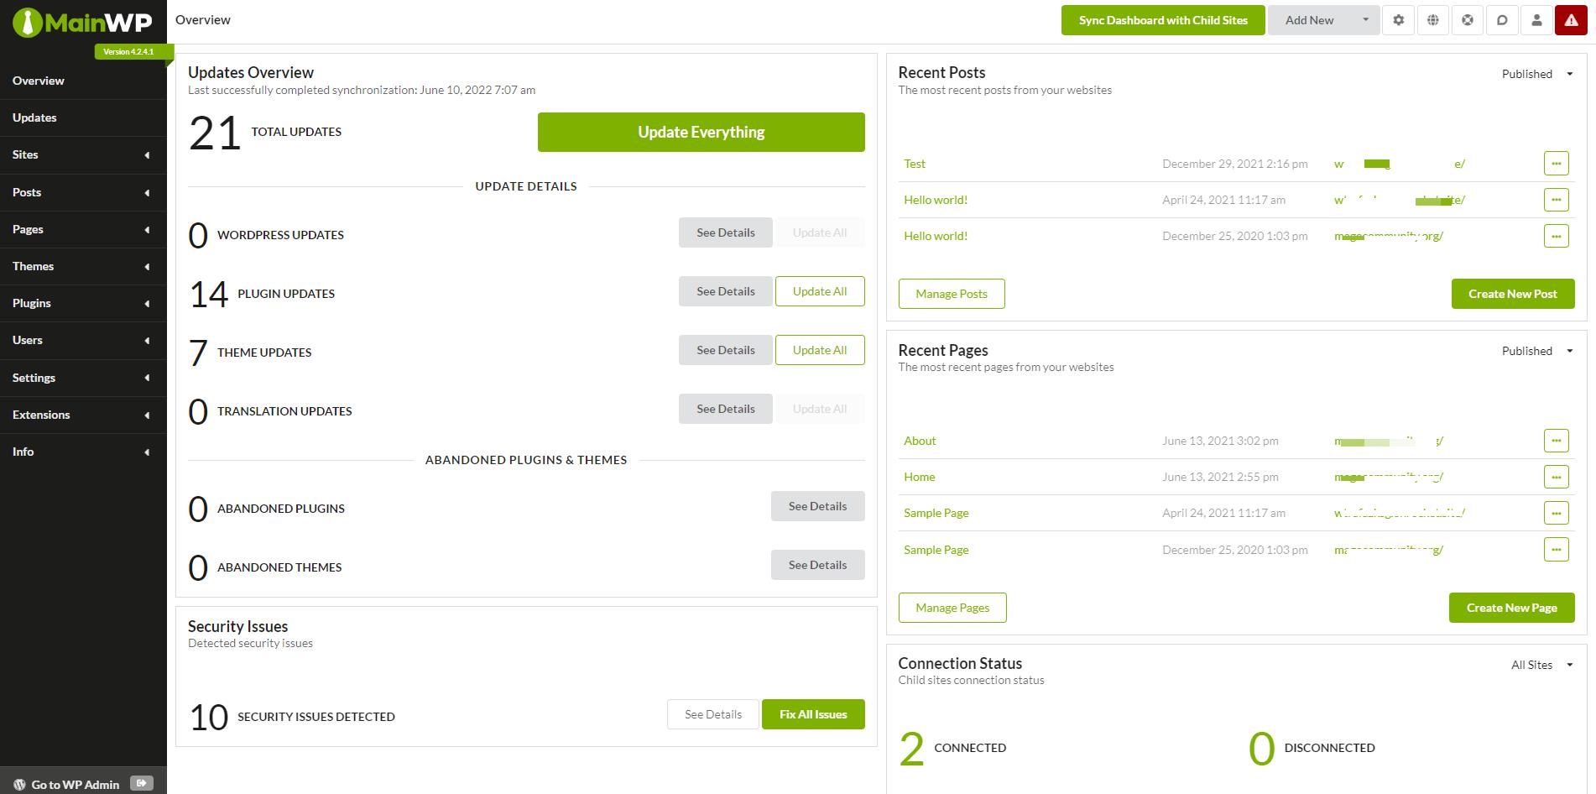Click Manage Pages button
Screen dimensions: 1596x794
[952, 608]
